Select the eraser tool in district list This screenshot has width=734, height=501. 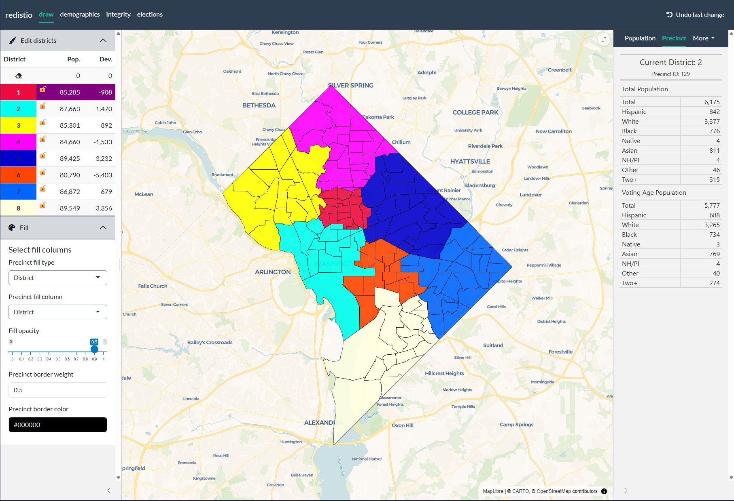[x=19, y=76]
